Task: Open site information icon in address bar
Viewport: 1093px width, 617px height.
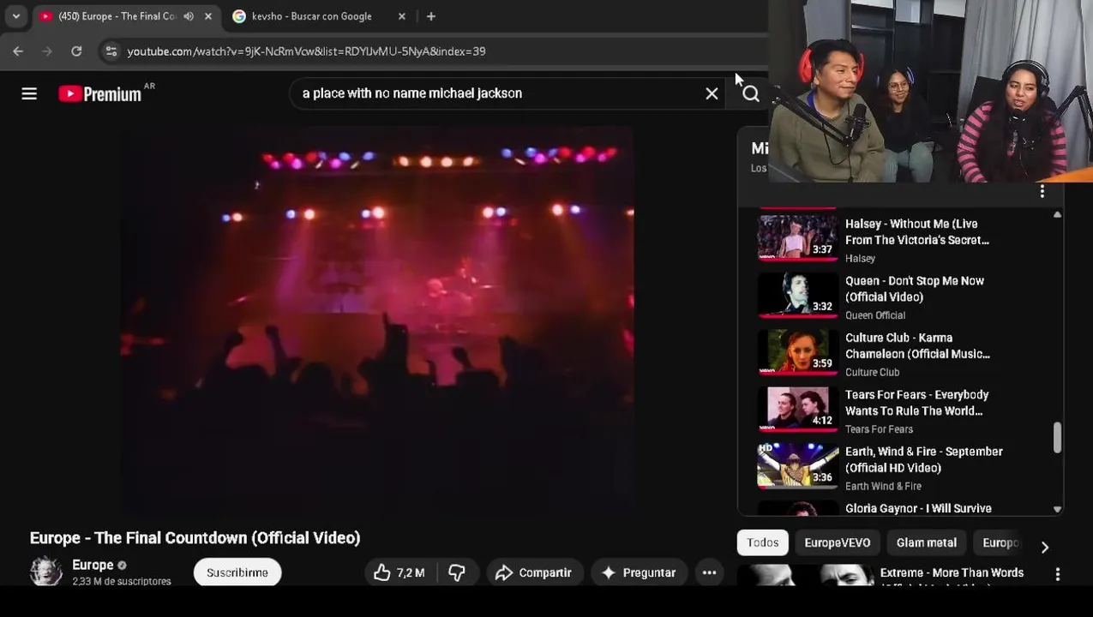Action: click(111, 51)
